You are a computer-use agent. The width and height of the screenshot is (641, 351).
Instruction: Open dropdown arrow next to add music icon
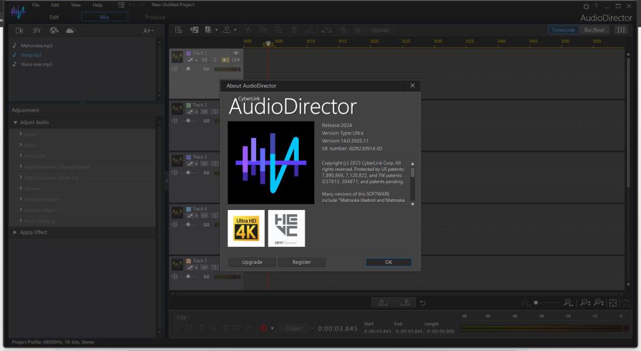(216, 30)
